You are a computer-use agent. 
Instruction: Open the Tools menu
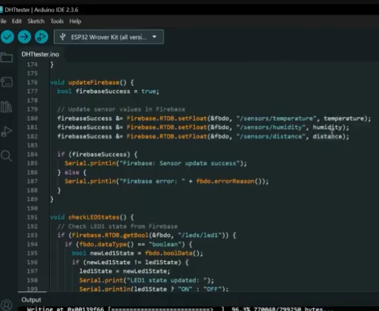tap(57, 21)
